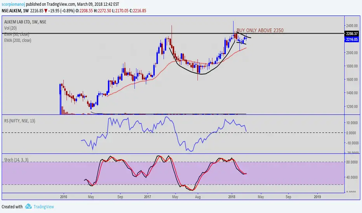The height and width of the screenshot is (213, 362).
Task: Click the Sep label before 2017
Action: [x=120, y=197]
